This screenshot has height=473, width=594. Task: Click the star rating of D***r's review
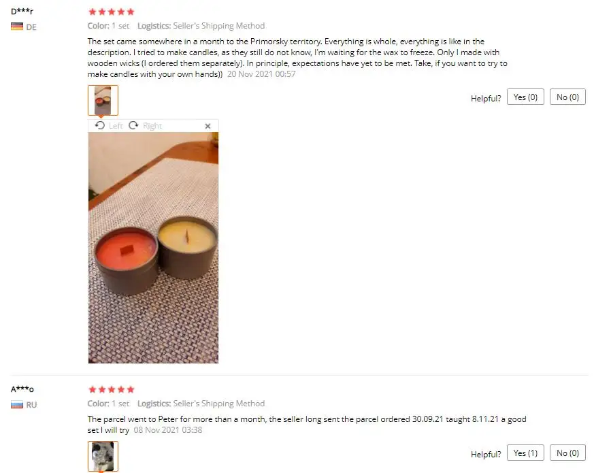coord(112,12)
